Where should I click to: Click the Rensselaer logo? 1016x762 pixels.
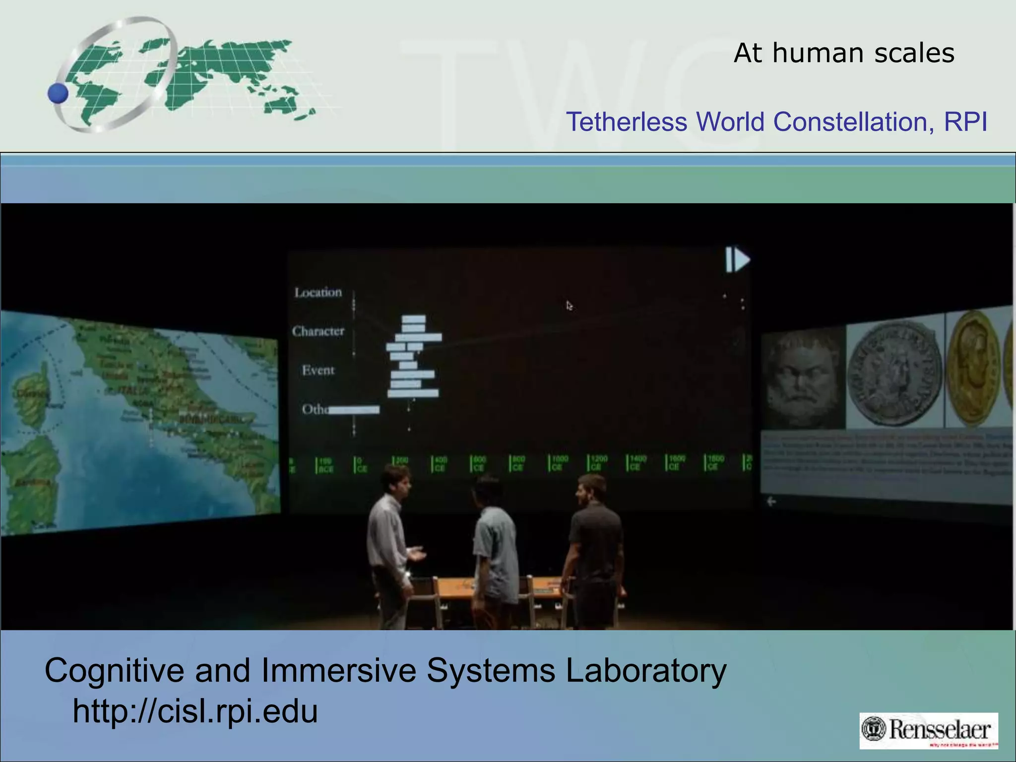(929, 731)
